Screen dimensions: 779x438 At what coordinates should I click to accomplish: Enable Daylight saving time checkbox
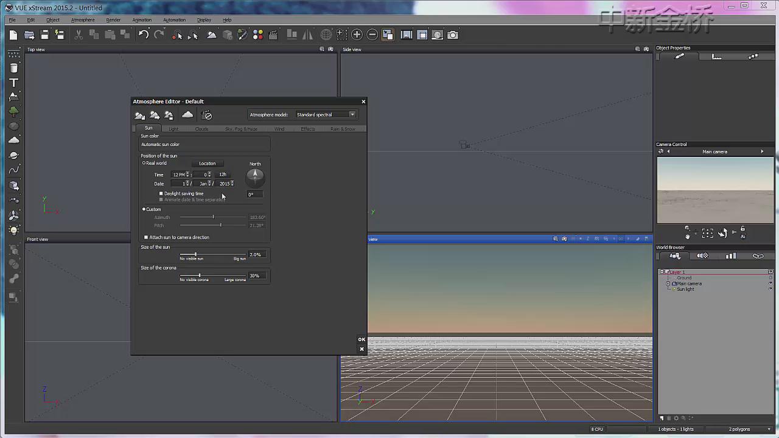tap(161, 193)
